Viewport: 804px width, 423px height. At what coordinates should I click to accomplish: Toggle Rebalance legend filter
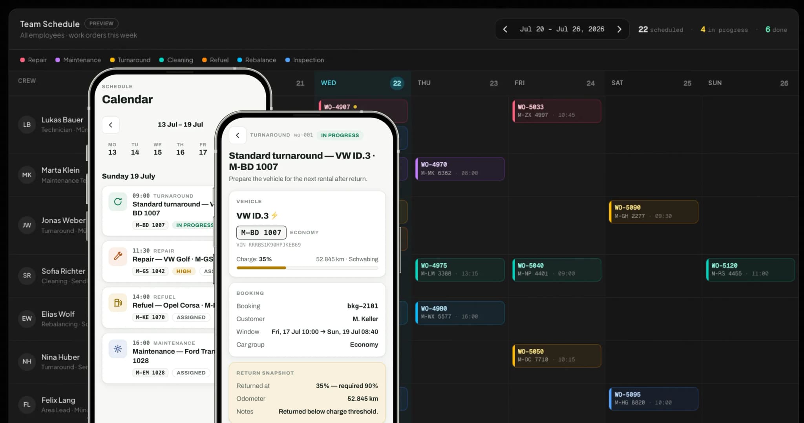[x=257, y=60]
